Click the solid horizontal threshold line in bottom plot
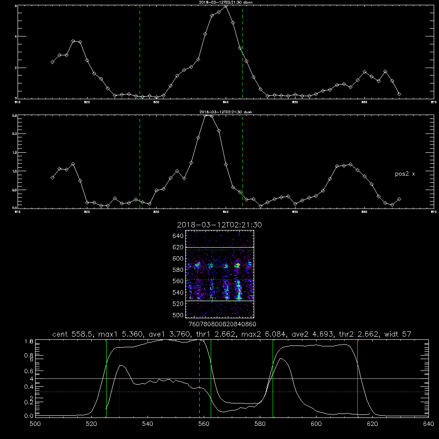Screen dimensions: 439x439 coord(232,378)
